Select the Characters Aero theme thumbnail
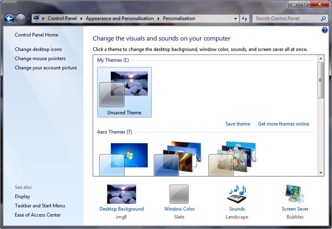Viewport: 332px width, 229px height. pyautogui.click(x=232, y=158)
